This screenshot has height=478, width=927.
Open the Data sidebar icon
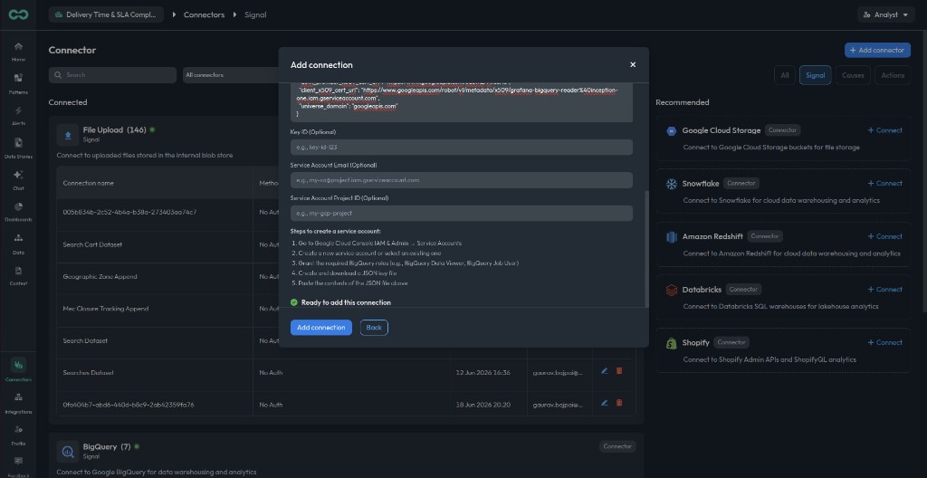18,244
